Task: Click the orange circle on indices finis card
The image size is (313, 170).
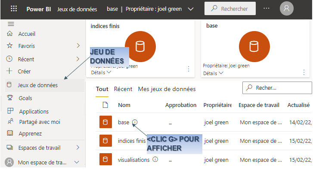Action: tap(140, 47)
